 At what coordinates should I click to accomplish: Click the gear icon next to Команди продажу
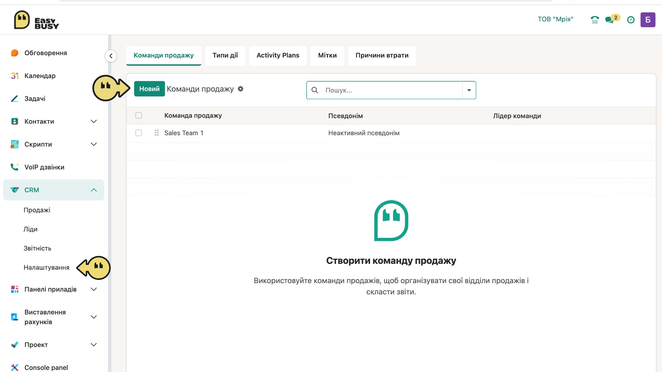(241, 89)
